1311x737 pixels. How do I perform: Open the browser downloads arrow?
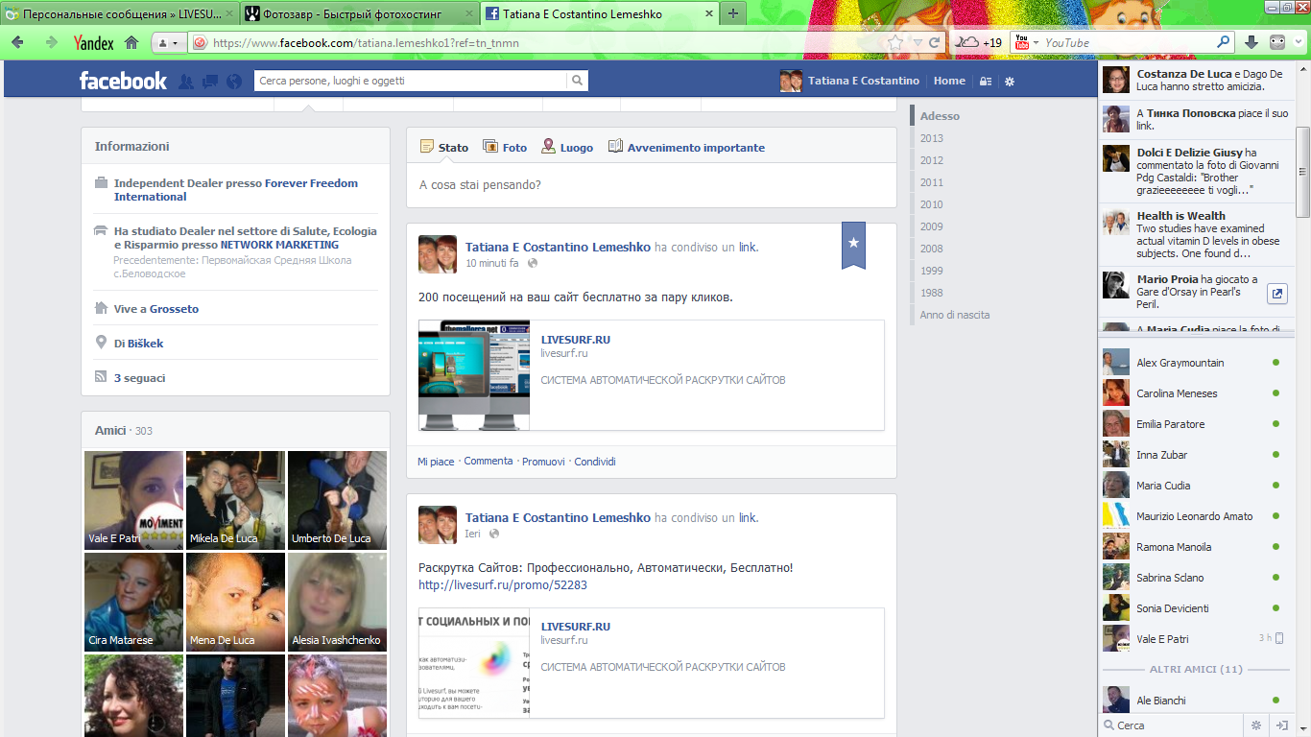pyautogui.click(x=1251, y=42)
